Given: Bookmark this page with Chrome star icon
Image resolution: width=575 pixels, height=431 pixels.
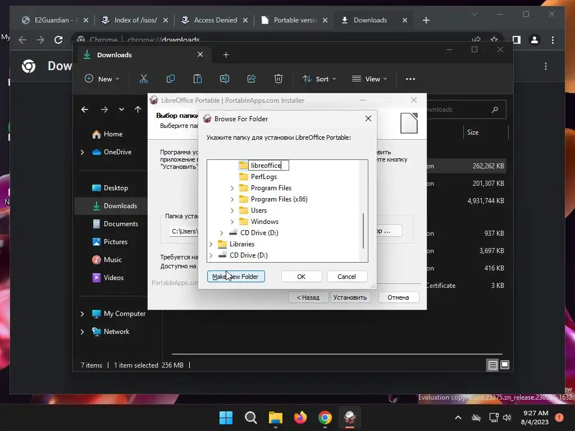Looking at the screenshot, I should [494, 40].
